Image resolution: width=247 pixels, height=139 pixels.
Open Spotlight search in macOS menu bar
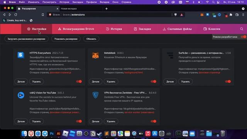point(213,2)
